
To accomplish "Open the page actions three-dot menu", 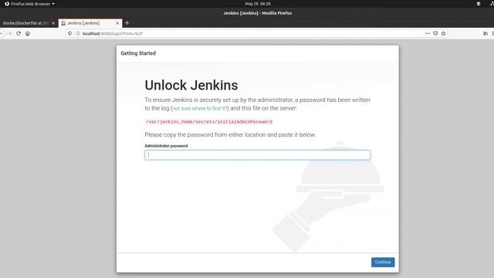I will pyautogui.click(x=427, y=33).
